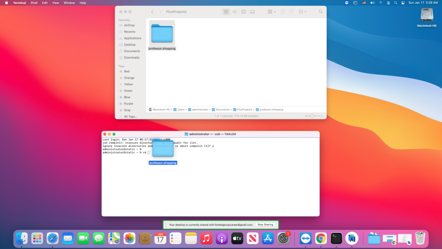Image resolution: width=442 pixels, height=249 pixels.
Task: Switch Finder to gallery view
Action: (252, 12)
